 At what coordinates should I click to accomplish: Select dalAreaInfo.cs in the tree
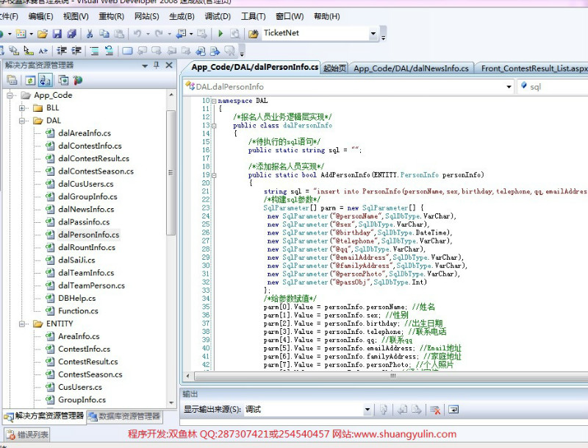[85, 133]
